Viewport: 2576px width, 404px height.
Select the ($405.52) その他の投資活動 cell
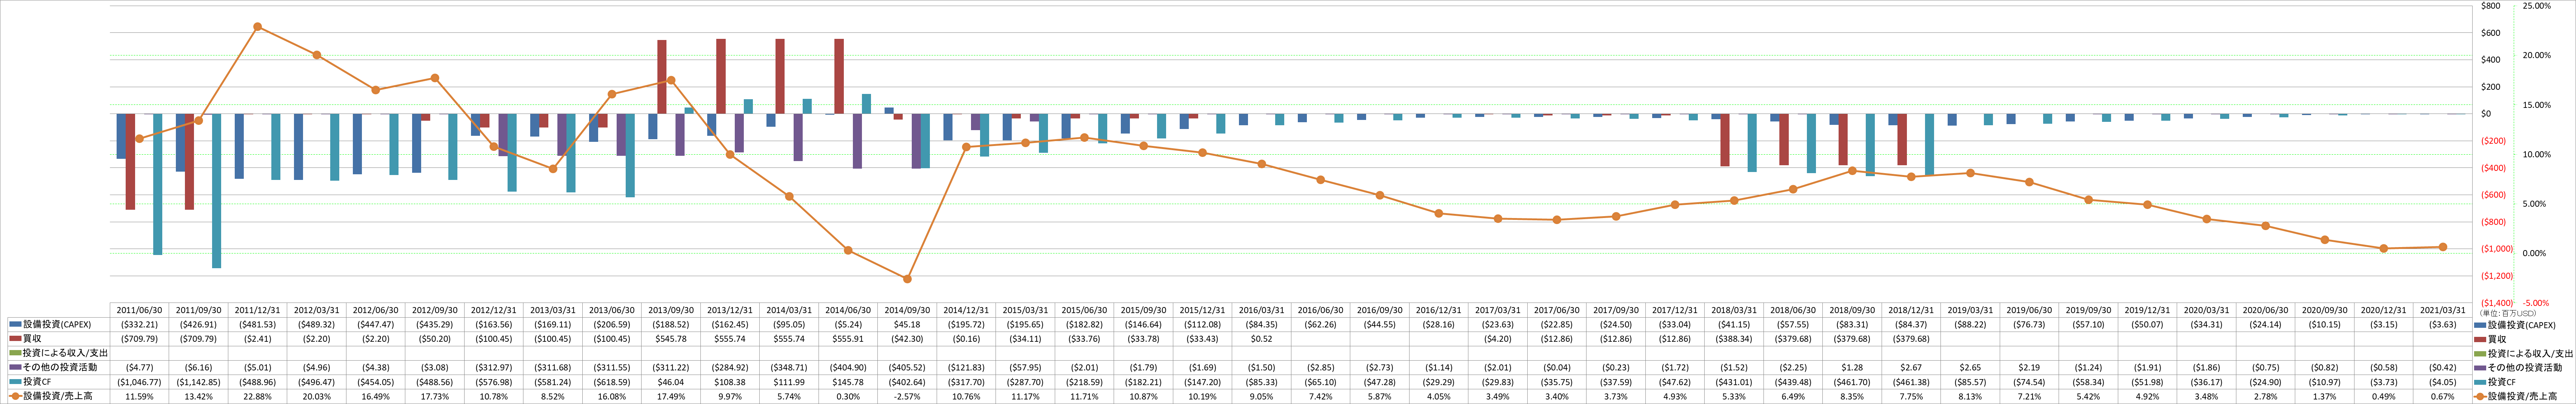pyautogui.click(x=907, y=367)
